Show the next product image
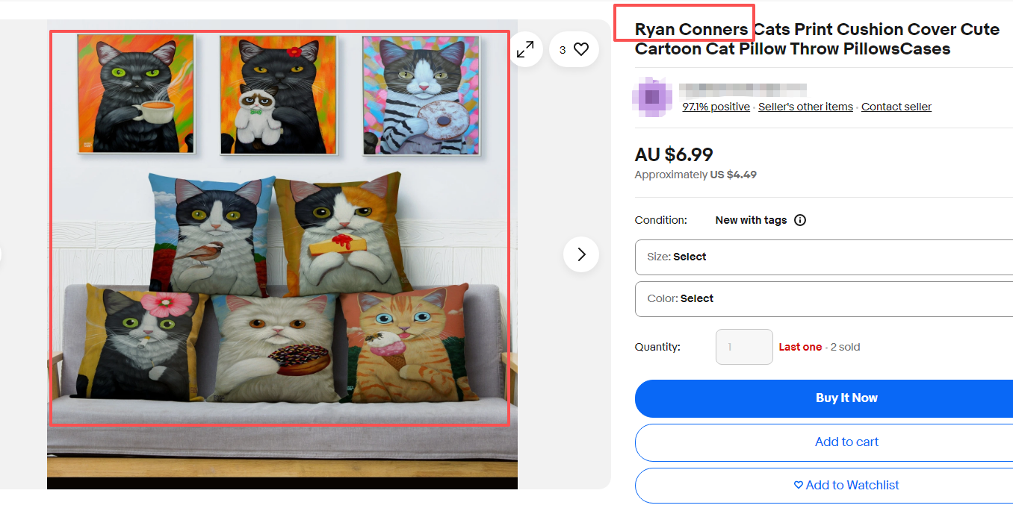This screenshot has width=1013, height=508. (581, 254)
